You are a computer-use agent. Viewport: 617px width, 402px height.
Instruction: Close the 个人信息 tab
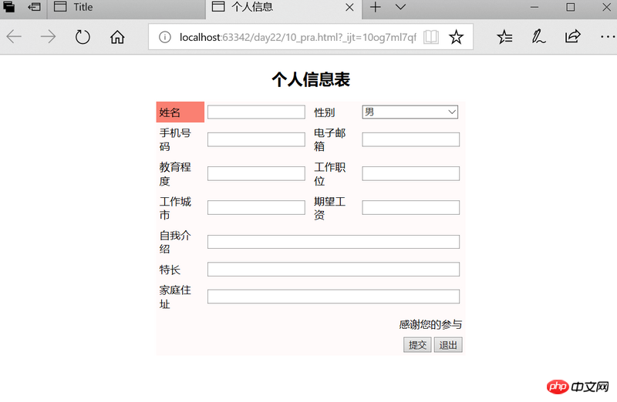point(349,8)
